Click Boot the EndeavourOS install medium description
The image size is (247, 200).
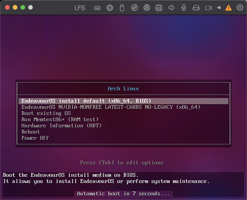pos(71,175)
